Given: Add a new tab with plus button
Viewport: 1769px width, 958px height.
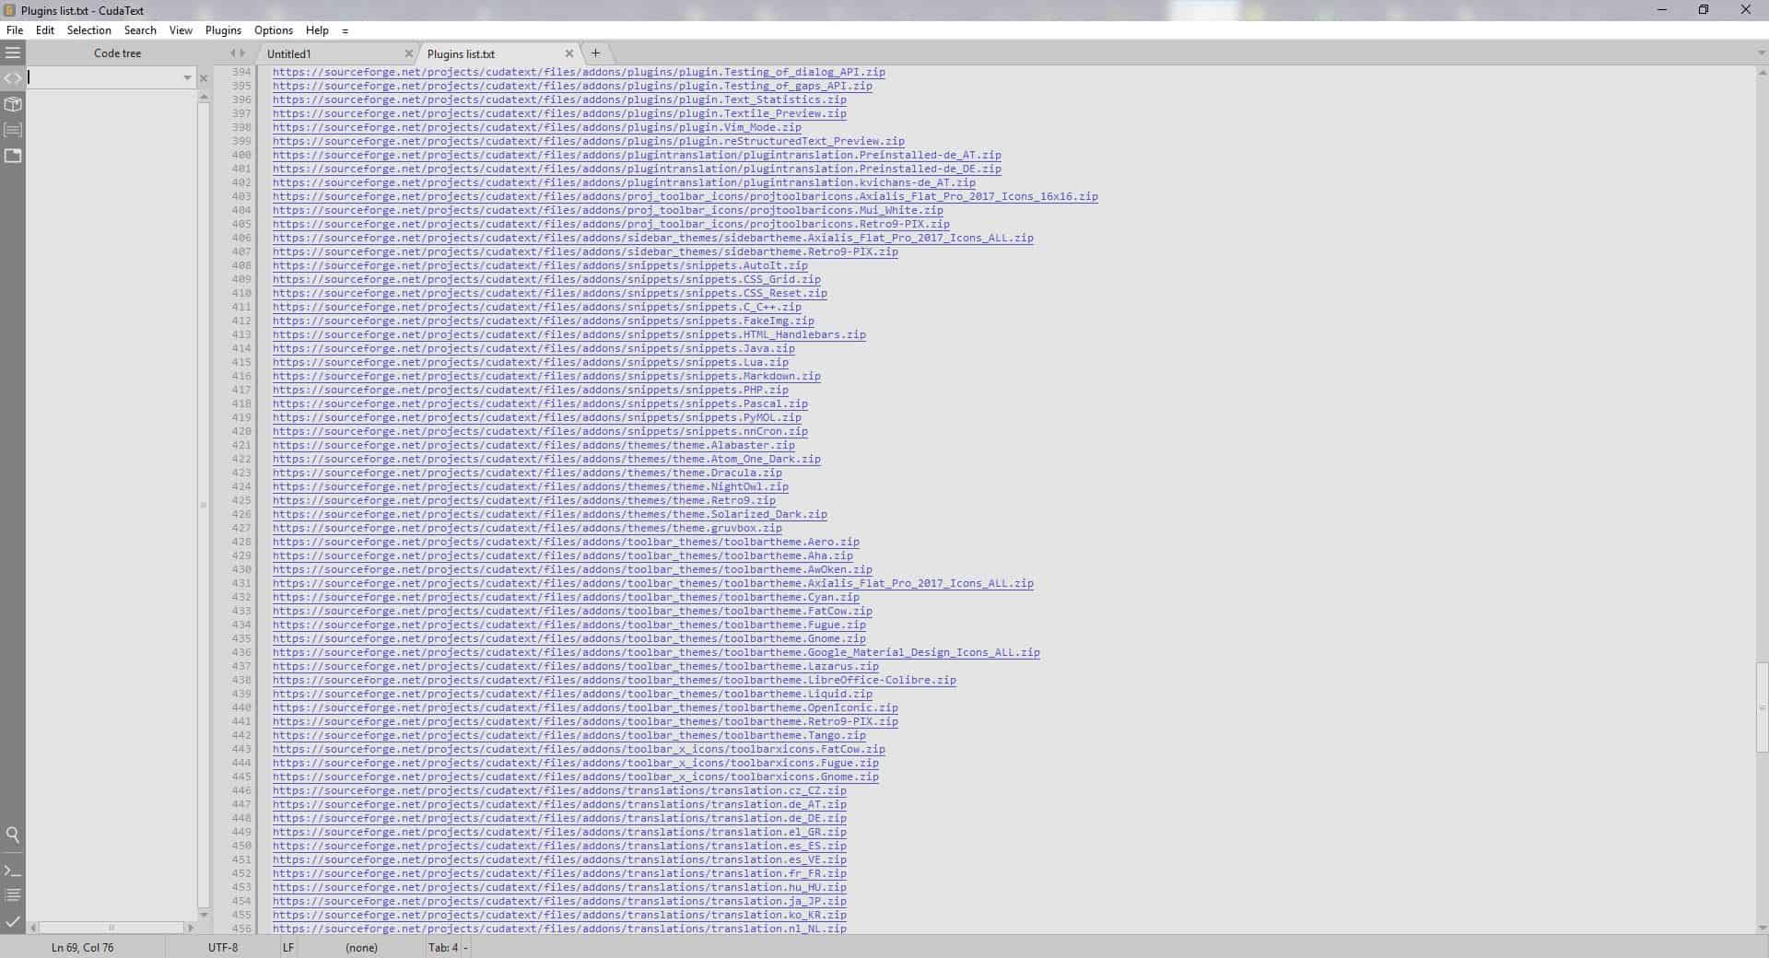Looking at the screenshot, I should click(x=595, y=53).
